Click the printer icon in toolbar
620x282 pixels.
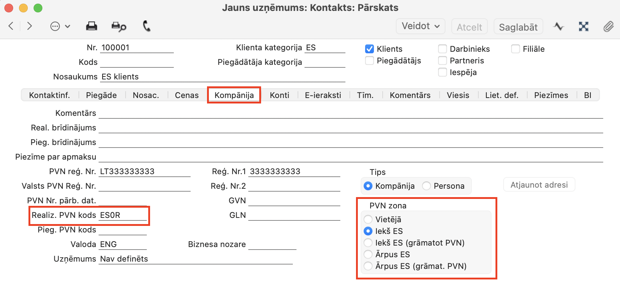coord(91,26)
